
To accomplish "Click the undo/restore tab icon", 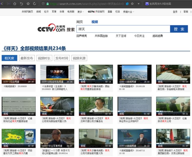I will (x=22, y=4).
